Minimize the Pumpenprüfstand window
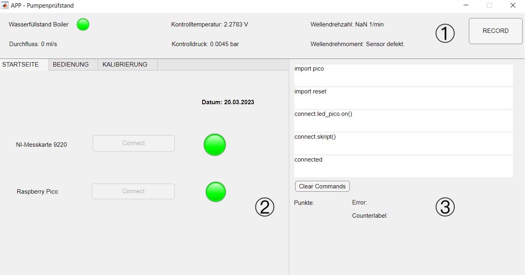 click(466, 6)
